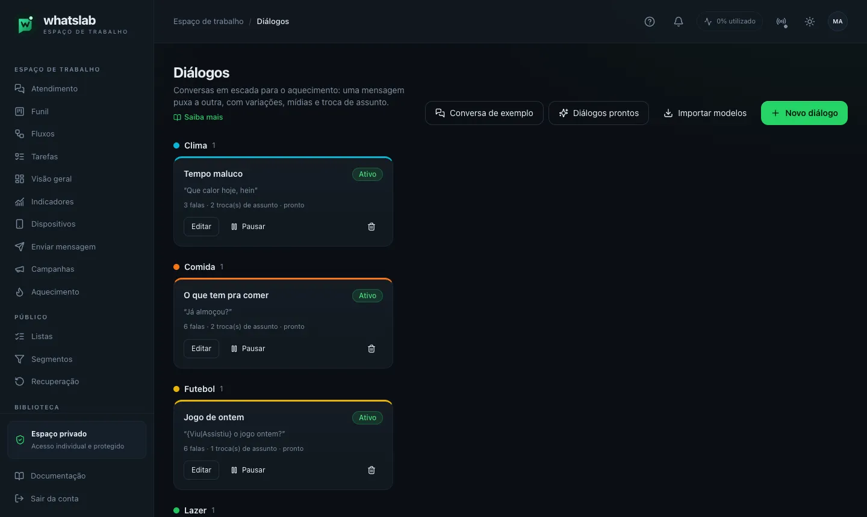Click the Tempo maluco card title

point(213,174)
